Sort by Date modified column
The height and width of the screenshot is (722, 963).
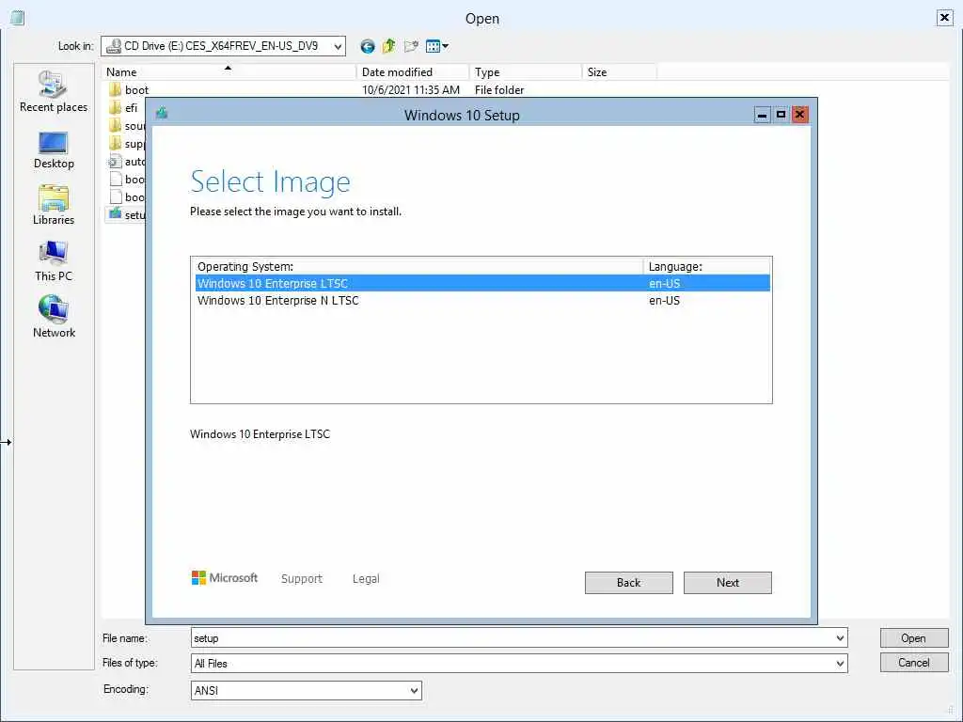pyautogui.click(x=412, y=71)
